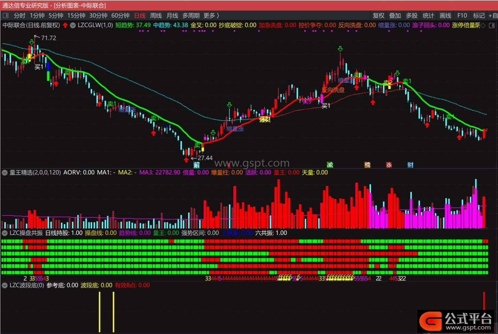Click the 反向洗盘 signal label on chart

(x=333, y=90)
